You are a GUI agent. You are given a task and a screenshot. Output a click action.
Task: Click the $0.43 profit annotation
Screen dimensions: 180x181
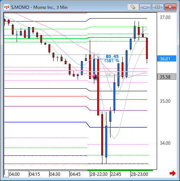(x=112, y=56)
